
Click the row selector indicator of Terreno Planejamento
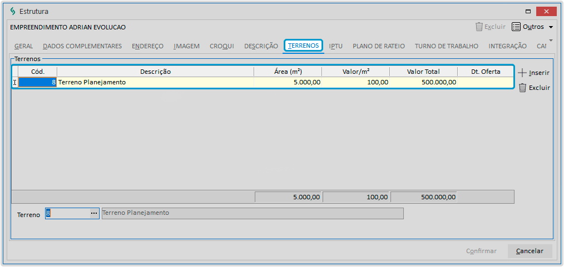coord(15,83)
